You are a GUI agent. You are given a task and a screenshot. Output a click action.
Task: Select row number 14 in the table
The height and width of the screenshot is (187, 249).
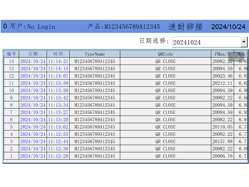click(12, 62)
